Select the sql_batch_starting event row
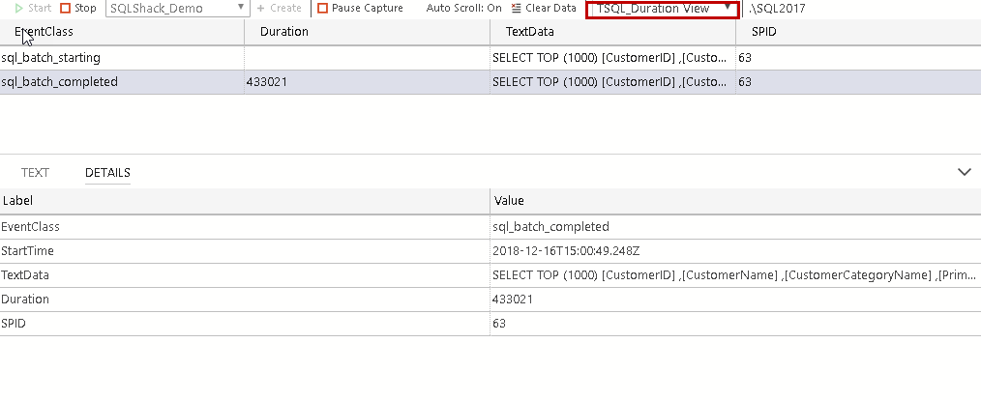 (x=51, y=58)
